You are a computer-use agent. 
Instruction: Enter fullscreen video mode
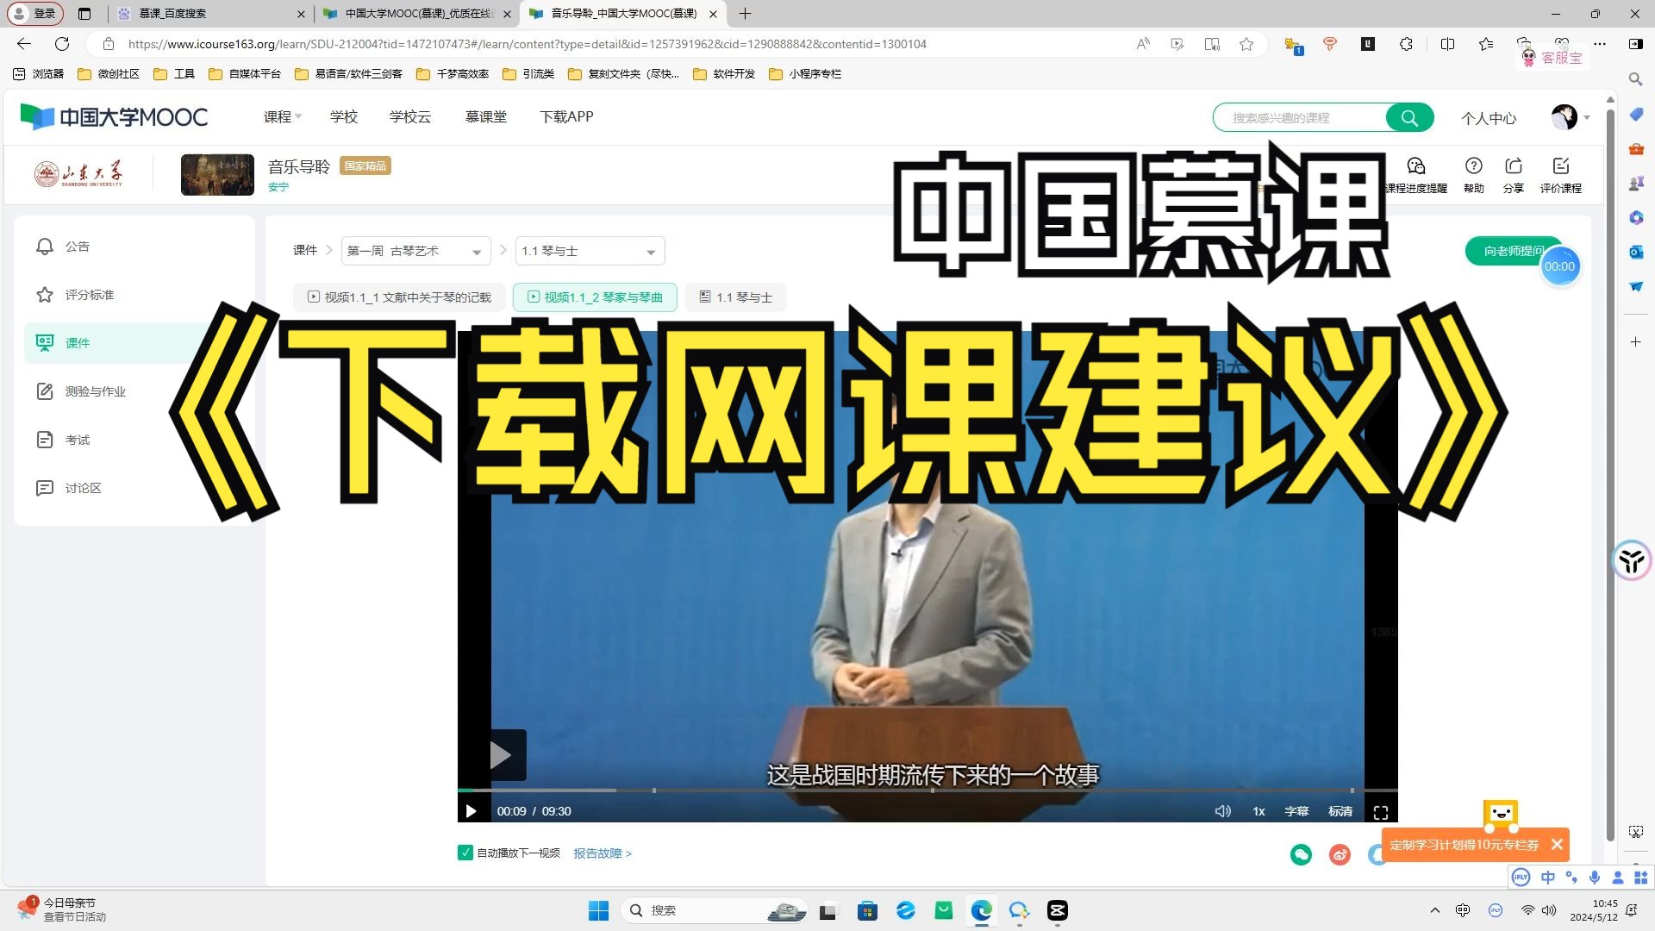[1380, 812]
